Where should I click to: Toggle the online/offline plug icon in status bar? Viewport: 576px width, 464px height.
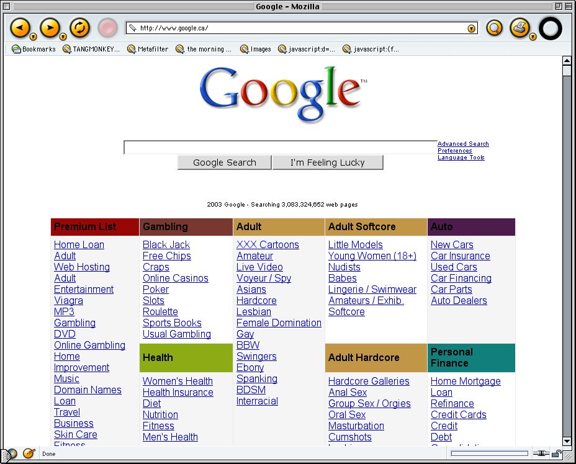(541, 453)
